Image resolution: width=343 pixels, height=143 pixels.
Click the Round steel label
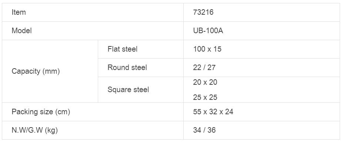point(127,67)
